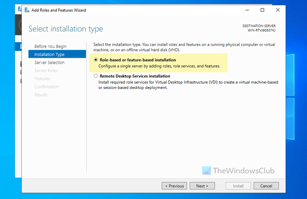Screen dimensions: 307x199
Task: Click the Features step in sidebar
Action: pos(42,78)
